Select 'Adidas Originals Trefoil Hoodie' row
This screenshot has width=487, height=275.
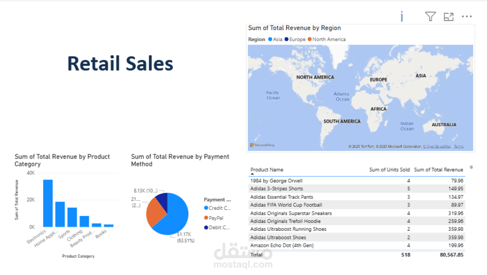[x=357, y=221]
